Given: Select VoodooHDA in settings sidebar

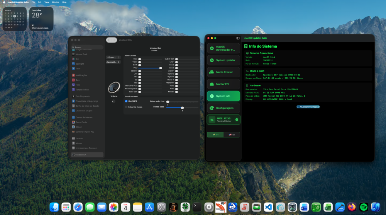Looking at the screenshot, I should point(87,155).
